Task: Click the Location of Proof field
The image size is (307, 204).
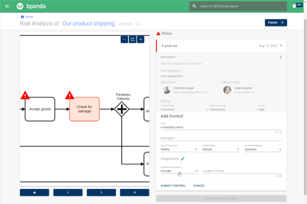Action: point(242,171)
